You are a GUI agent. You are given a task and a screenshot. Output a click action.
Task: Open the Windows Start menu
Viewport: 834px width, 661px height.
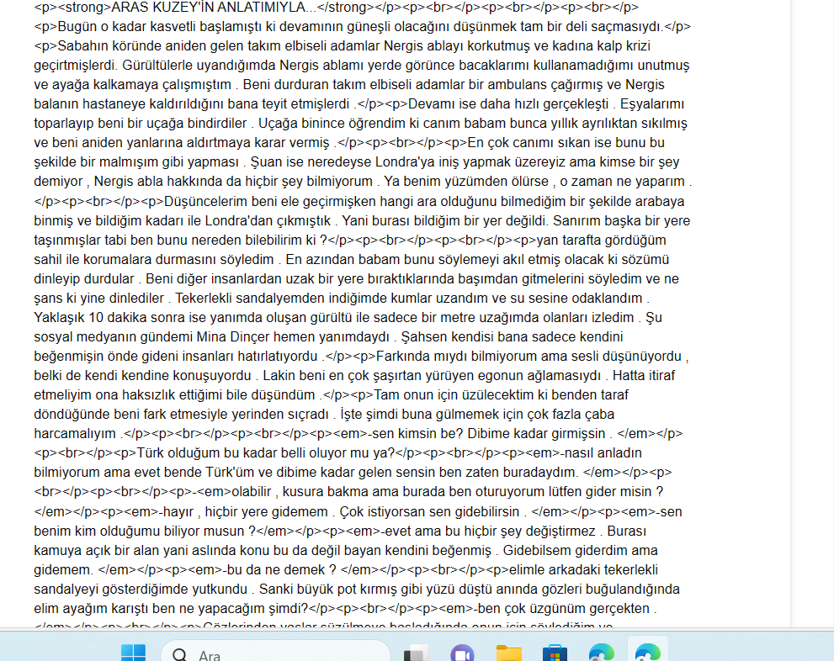coord(133,653)
